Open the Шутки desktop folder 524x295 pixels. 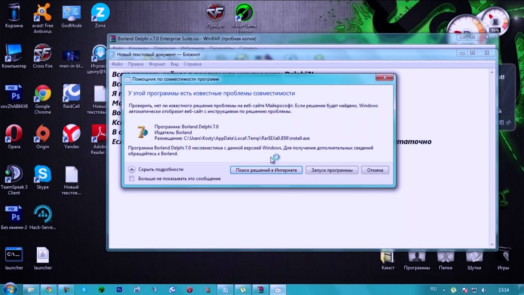coord(474,260)
